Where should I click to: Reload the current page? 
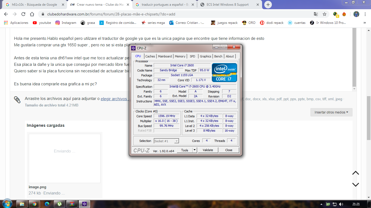click(x=23, y=14)
